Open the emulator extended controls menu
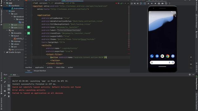The width and height of the screenshot is (198, 111). point(170,3)
